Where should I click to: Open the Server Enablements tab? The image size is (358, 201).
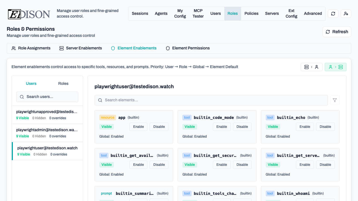tap(81, 48)
